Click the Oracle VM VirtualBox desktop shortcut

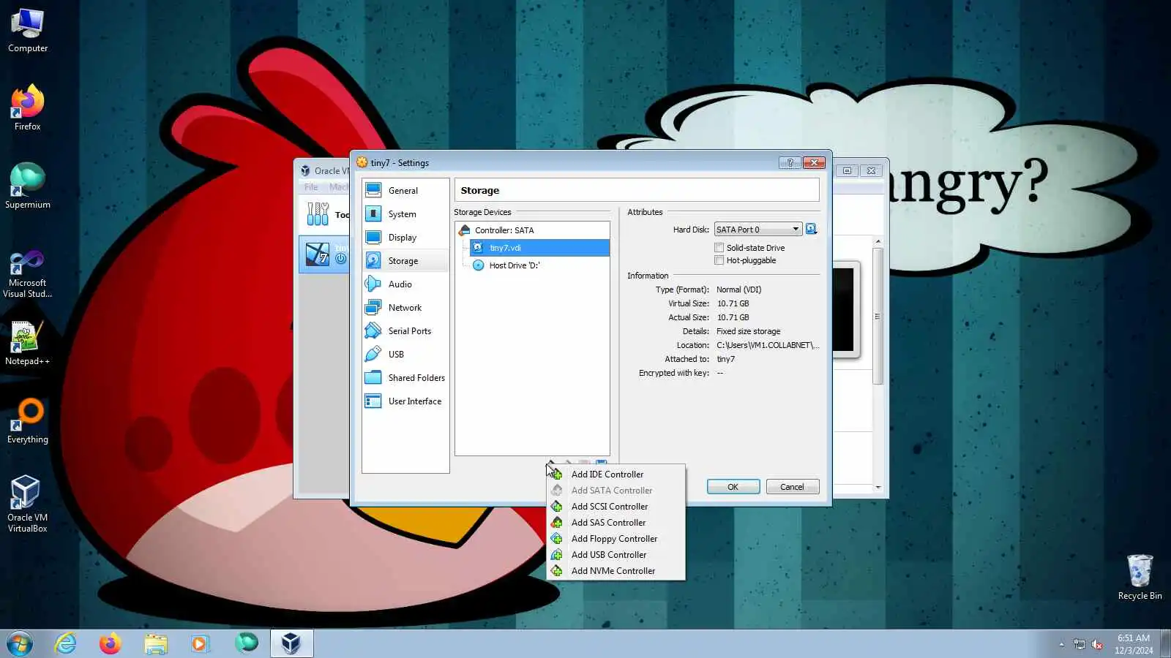28,504
